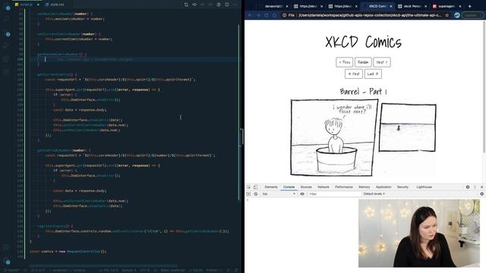Viewport: 486px width, 273px height.
Task: Click the browser back arrow
Action: click(x=250, y=15)
